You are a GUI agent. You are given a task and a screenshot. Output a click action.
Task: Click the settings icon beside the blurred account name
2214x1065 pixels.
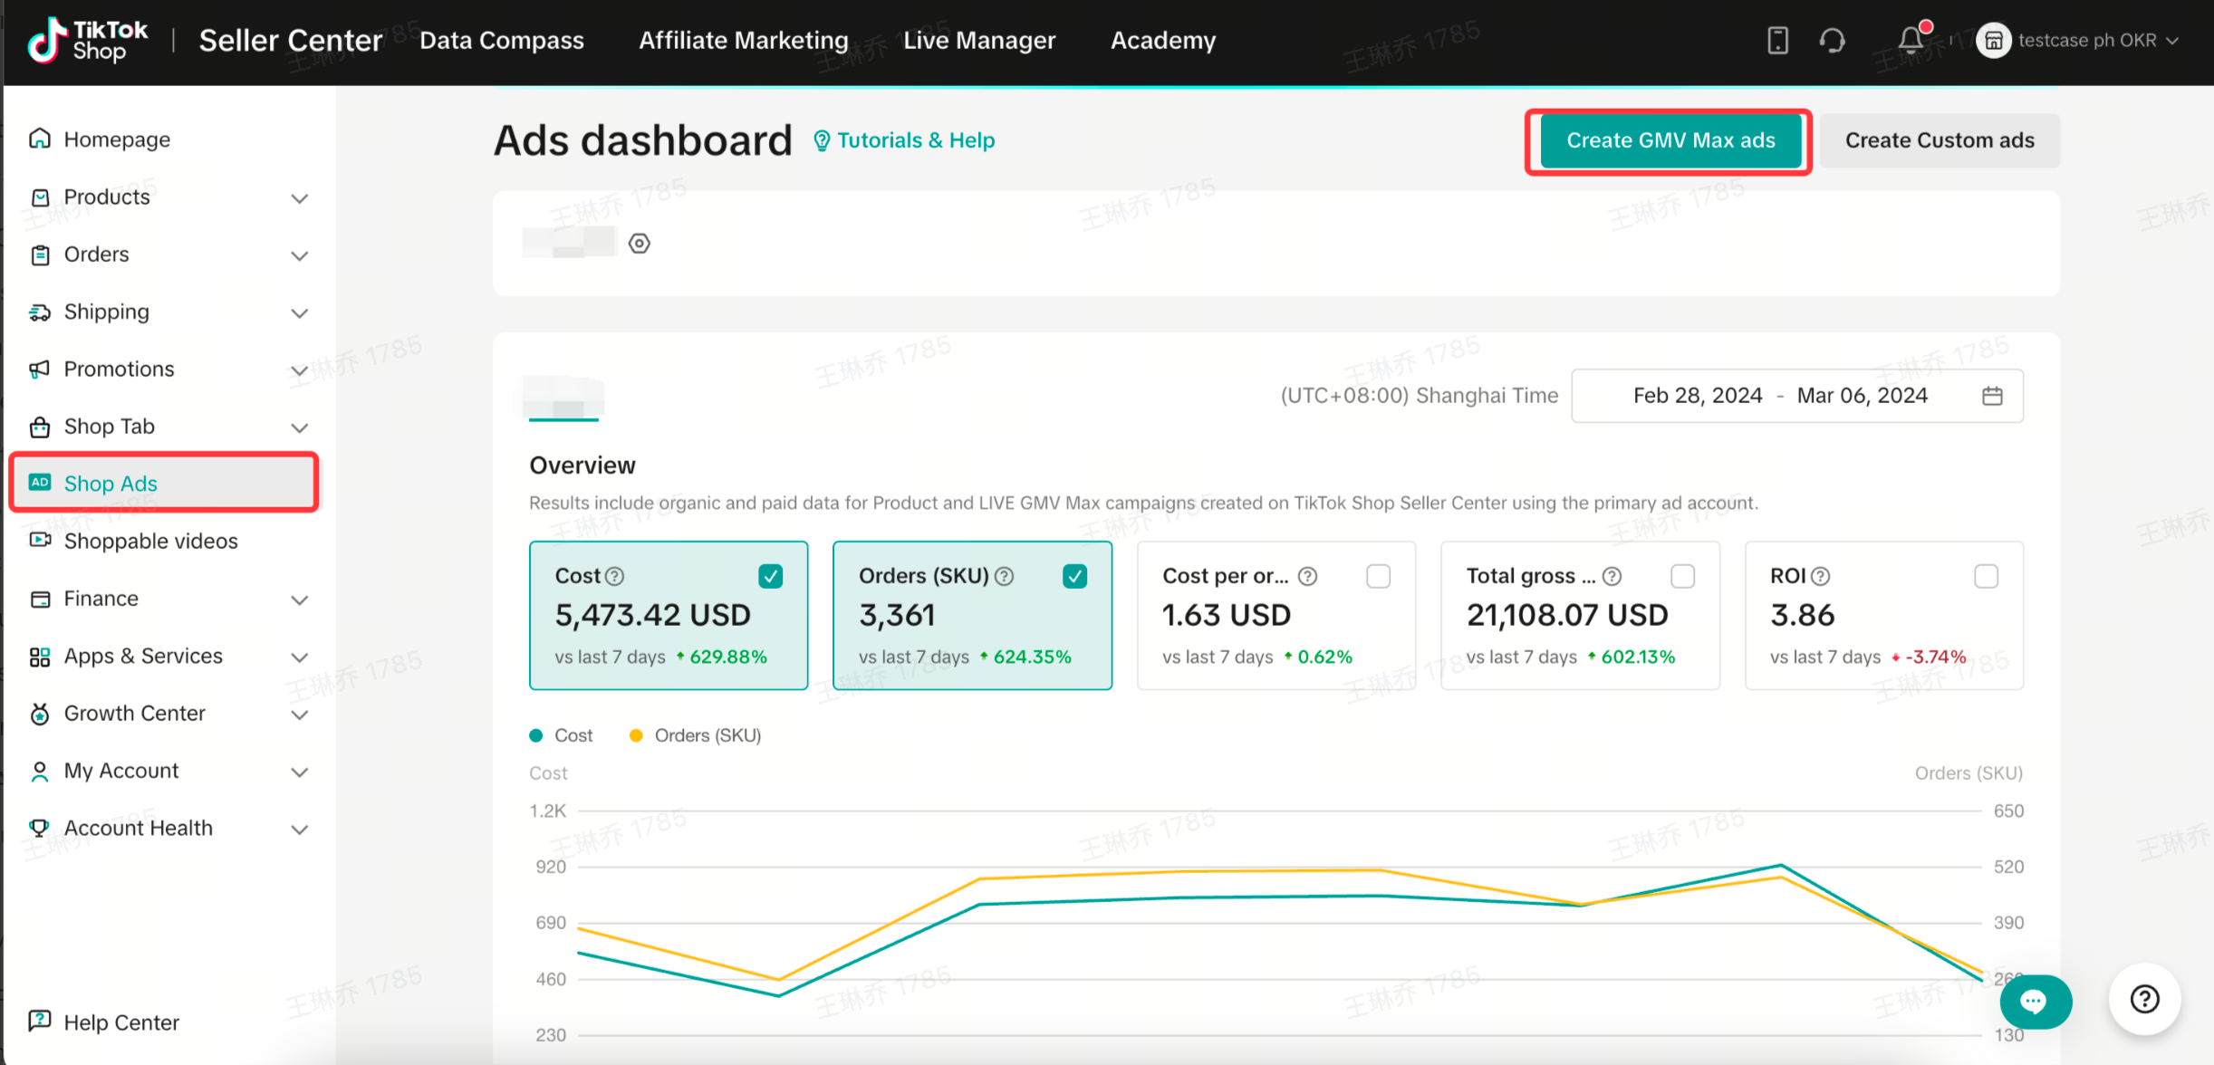(x=640, y=243)
